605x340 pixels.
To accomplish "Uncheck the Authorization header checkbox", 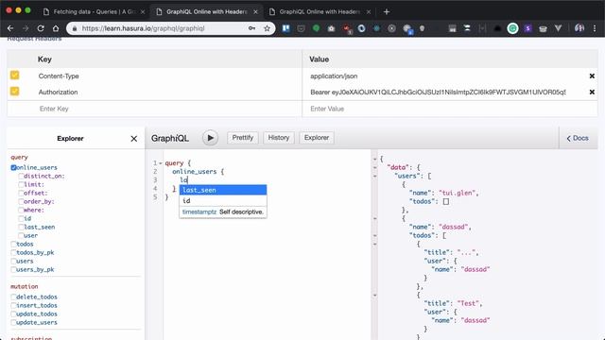I will [15, 92].
